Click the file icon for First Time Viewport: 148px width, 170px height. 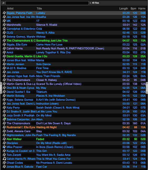point(4,68)
